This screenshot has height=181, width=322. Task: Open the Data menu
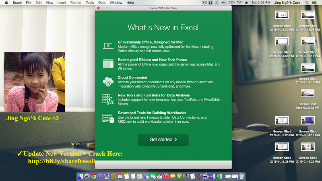[x=102, y=3]
